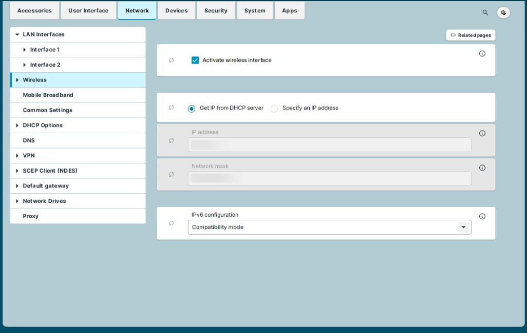Expand Interface 1 tree node
527x333 pixels.
point(25,50)
